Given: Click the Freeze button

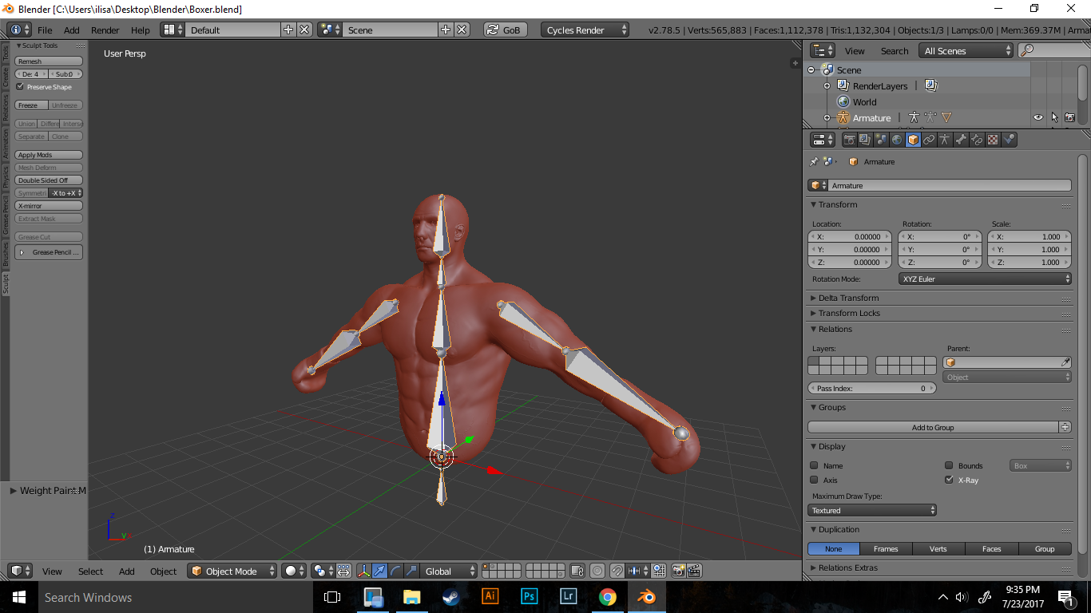Looking at the screenshot, I should pyautogui.click(x=31, y=105).
